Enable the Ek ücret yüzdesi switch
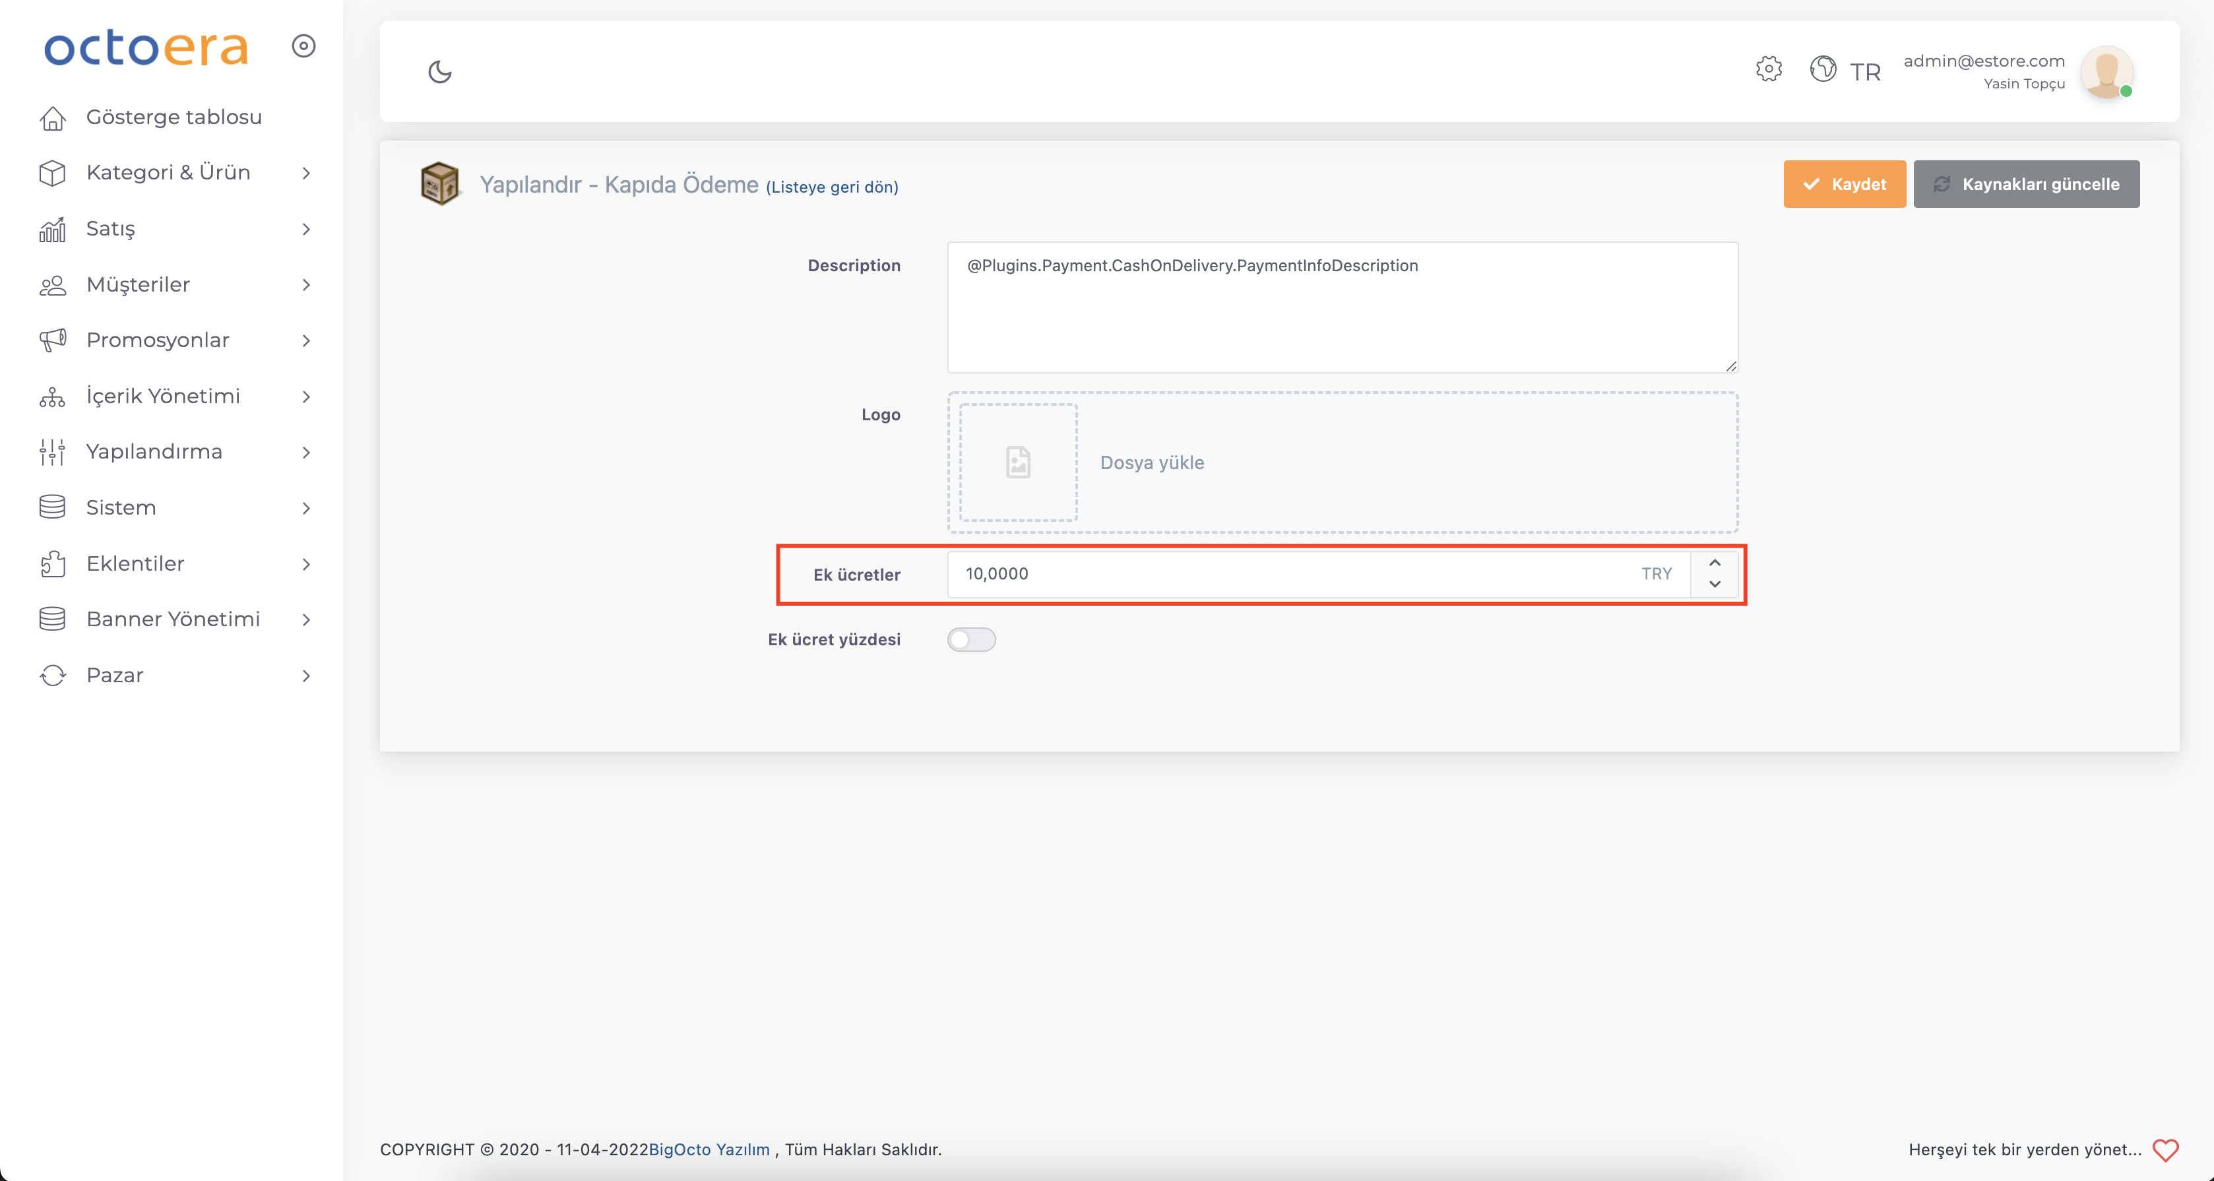The image size is (2214, 1181). 971,639
